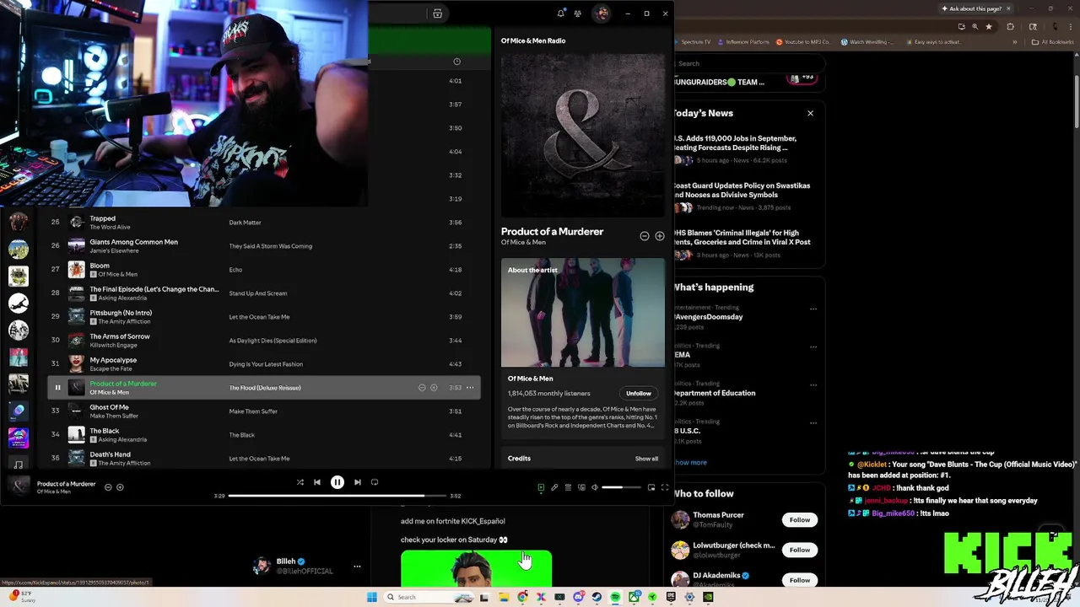Toggle the Now Playing view icon
Image resolution: width=1080 pixels, height=607 pixels.
pyautogui.click(x=541, y=487)
